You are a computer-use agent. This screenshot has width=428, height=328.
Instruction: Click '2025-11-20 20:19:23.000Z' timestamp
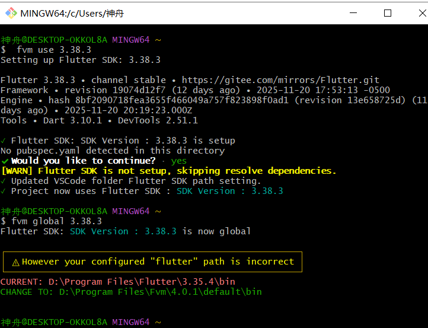[128, 110]
